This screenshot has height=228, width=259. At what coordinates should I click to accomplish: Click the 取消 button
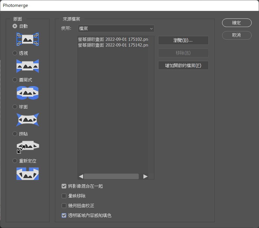[237, 35]
